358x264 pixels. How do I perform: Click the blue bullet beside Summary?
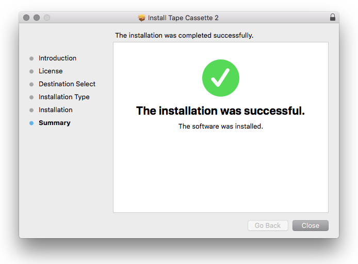click(x=31, y=123)
